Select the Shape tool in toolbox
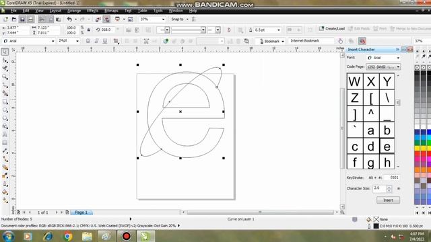 click(x=5, y=60)
